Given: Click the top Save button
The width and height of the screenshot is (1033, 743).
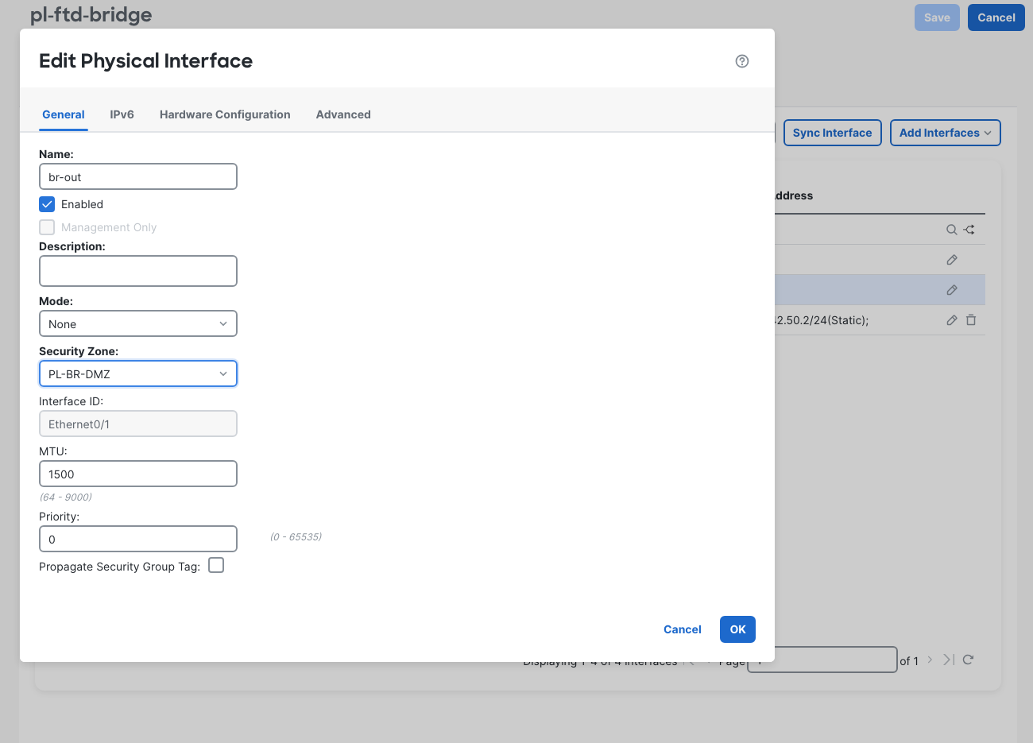Looking at the screenshot, I should point(937,17).
